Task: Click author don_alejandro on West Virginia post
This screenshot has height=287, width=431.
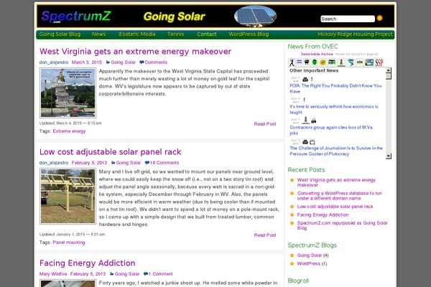Action: [x=54, y=62]
